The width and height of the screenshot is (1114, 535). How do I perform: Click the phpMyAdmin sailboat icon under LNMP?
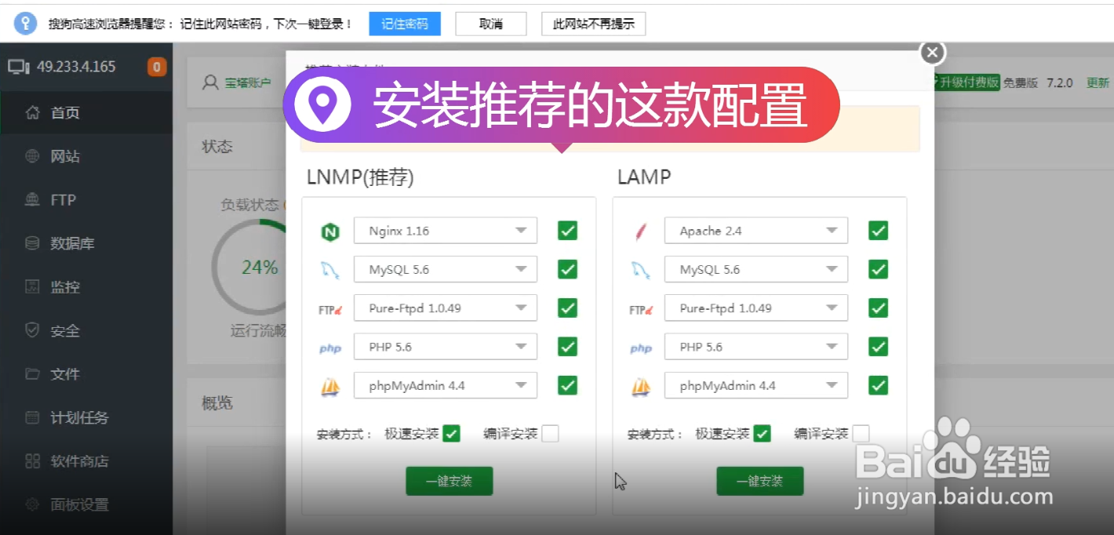[x=330, y=387]
